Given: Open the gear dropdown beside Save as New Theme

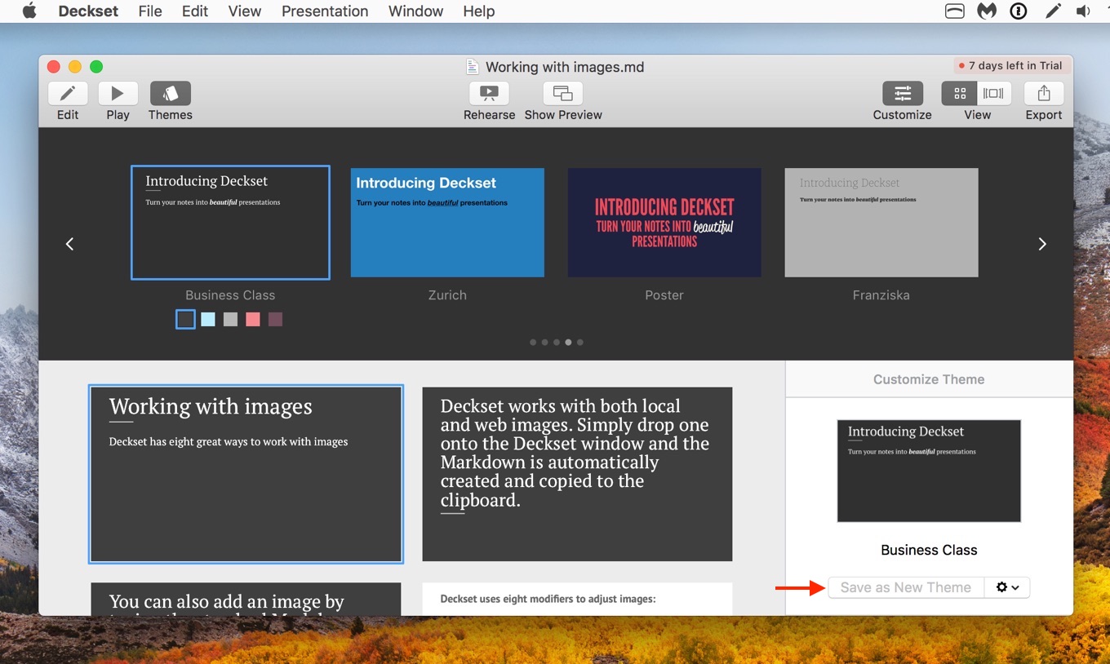Looking at the screenshot, I should [x=1008, y=587].
